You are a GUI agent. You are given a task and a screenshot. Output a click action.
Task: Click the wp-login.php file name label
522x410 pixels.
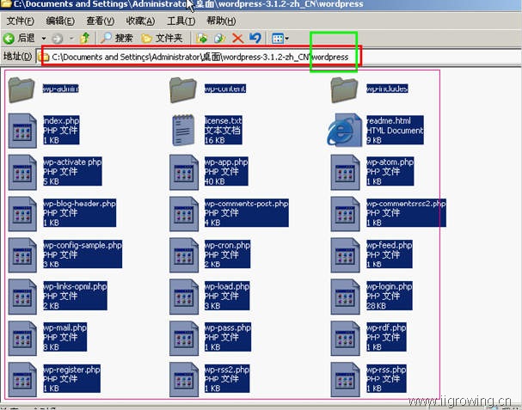click(x=390, y=286)
